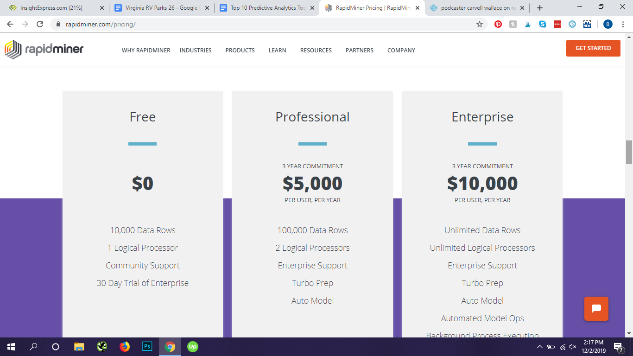Open the INDUSTRIES navigation menu
The height and width of the screenshot is (356, 633).
196,50
